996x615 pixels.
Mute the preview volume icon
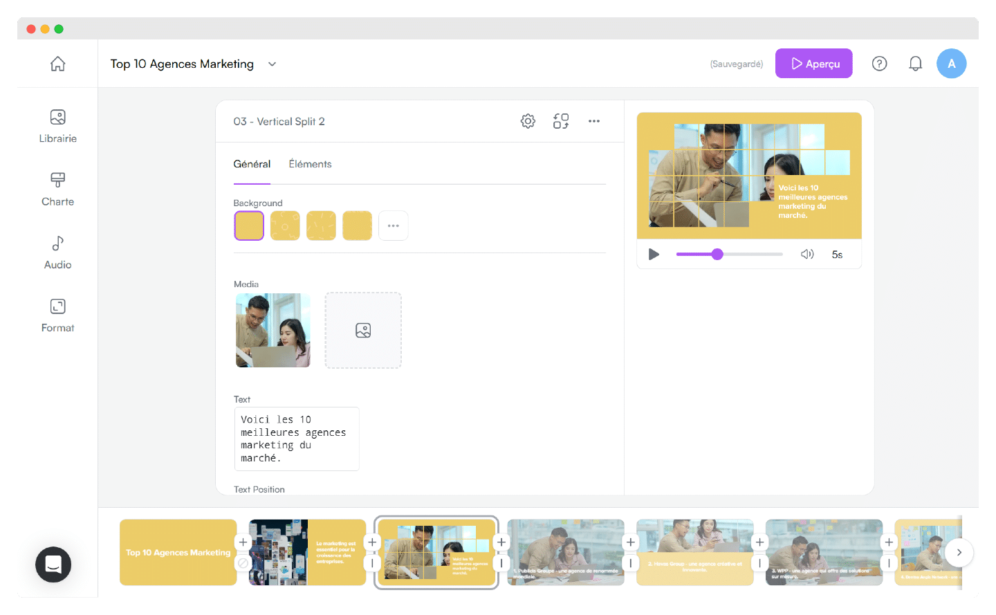807,255
